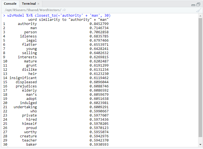
Task: Open the Terminal tab
Action: click(29, 4)
